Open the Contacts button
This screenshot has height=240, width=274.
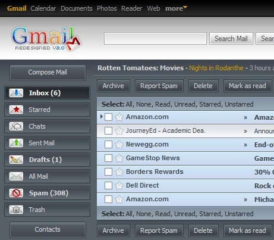[x=48, y=230]
